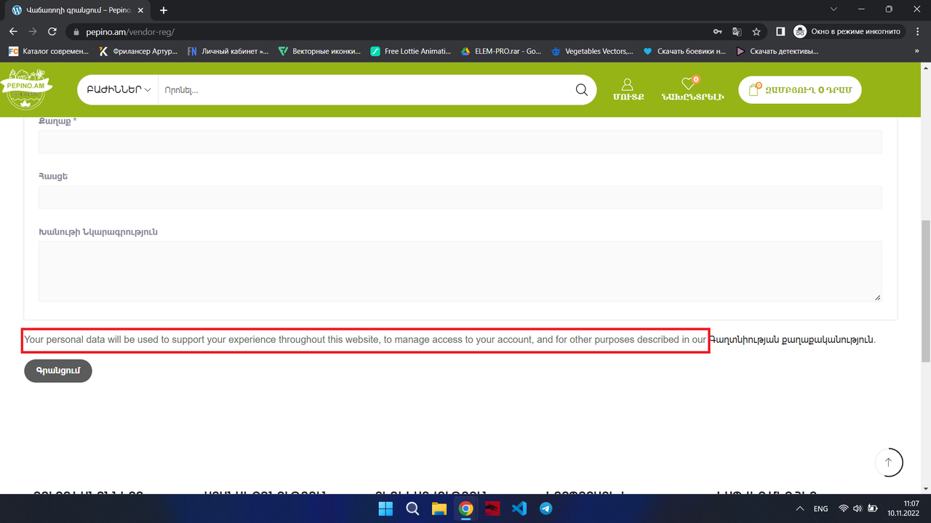This screenshot has width=931, height=523.
Task: Open the Каталог современ... bookmark
Action: click(49, 52)
